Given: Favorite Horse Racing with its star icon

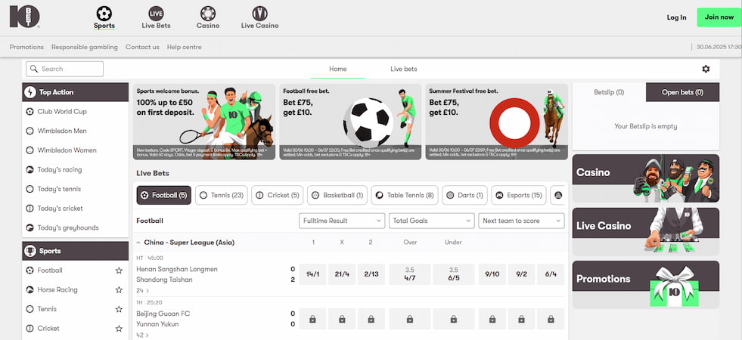Looking at the screenshot, I should 119,290.
